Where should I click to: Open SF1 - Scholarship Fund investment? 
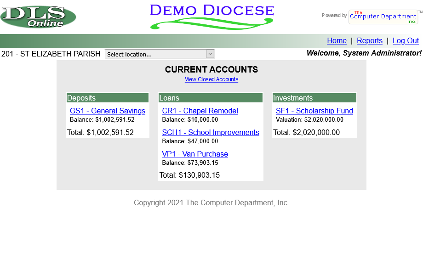coord(314,111)
